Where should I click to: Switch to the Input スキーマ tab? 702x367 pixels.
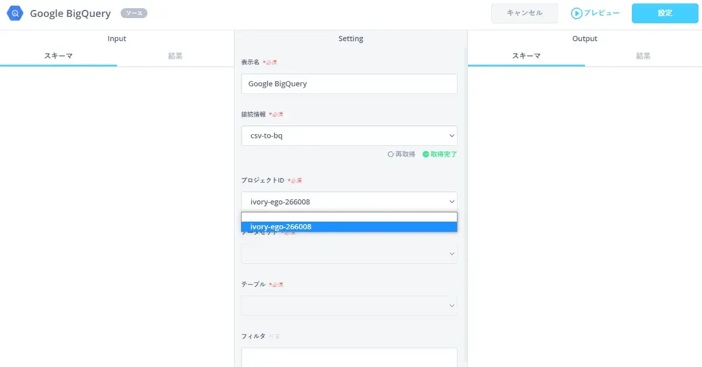coord(58,56)
